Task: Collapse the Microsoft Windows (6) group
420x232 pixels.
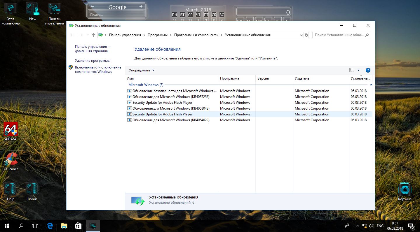Action: point(371,85)
